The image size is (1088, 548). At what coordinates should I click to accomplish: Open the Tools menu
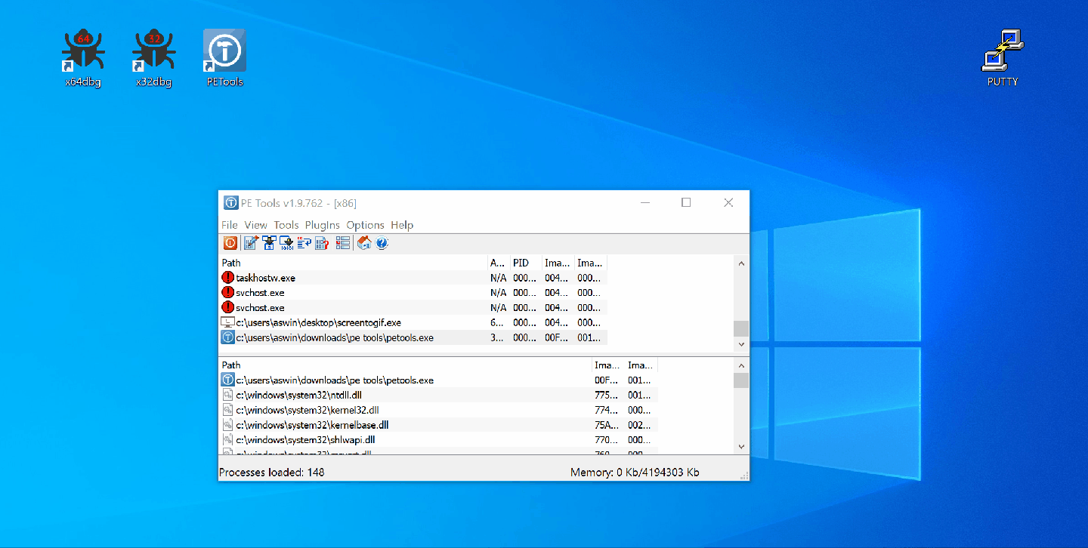(x=286, y=225)
